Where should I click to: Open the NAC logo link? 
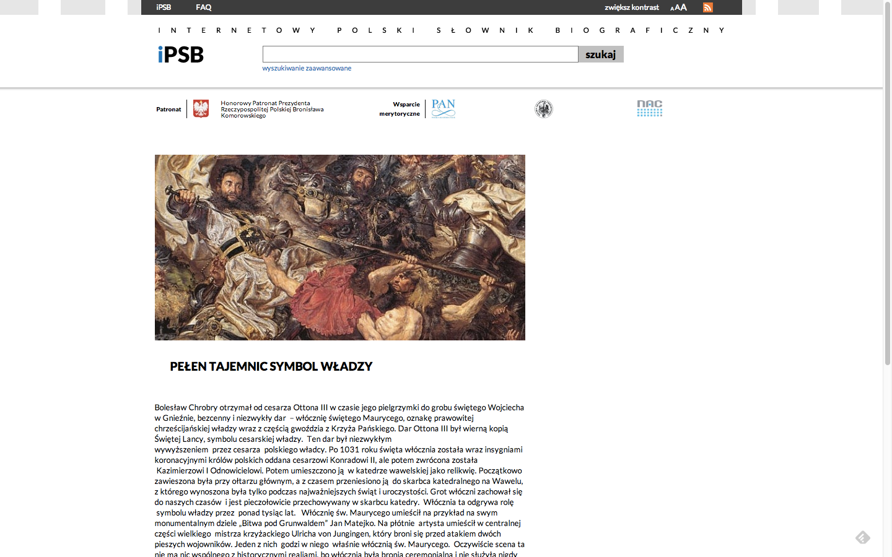pyautogui.click(x=650, y=108)
